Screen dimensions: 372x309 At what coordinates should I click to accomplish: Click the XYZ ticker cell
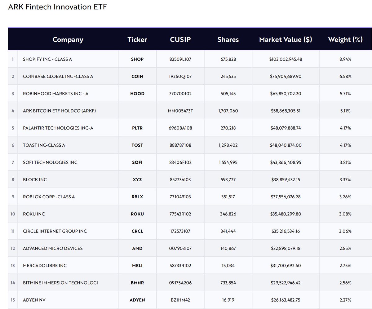(137, 179)
